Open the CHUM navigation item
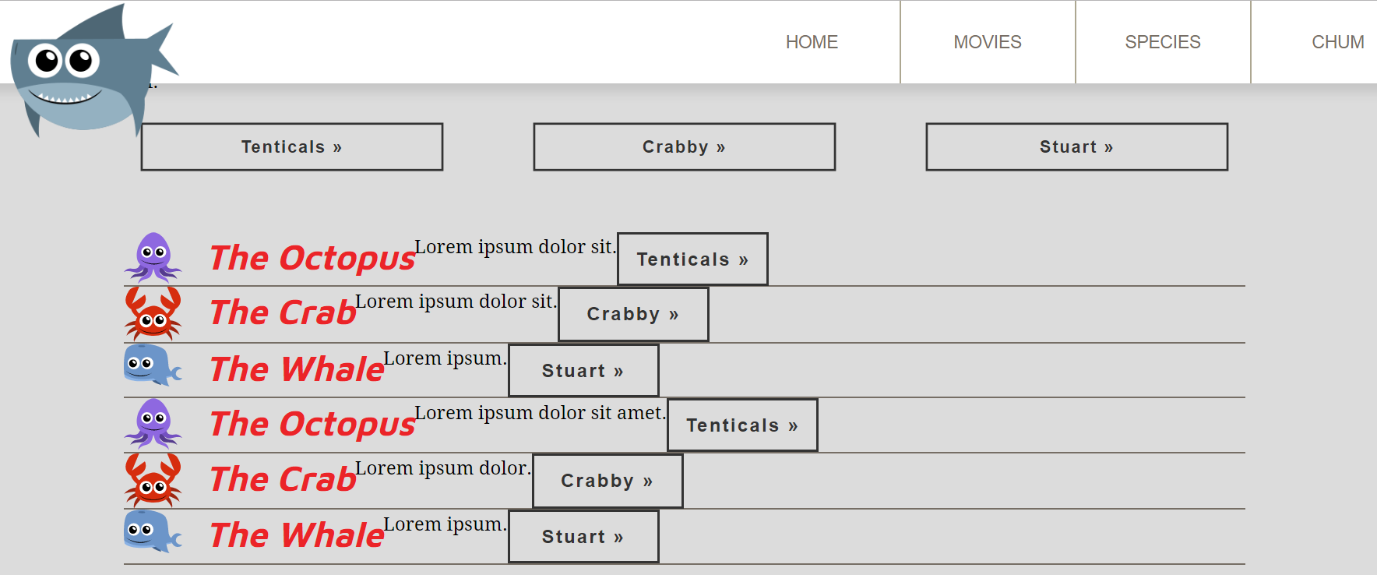The width and height of the screenshot is (1377, 575). (x=1337, y=42)
